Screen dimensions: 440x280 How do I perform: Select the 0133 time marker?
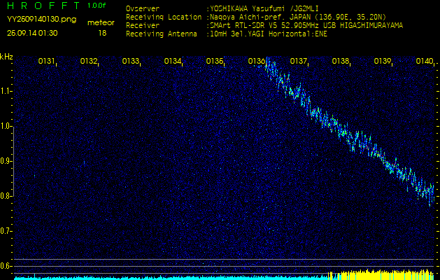tap(131, 62)
